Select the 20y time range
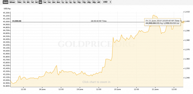 coord(89,2)
